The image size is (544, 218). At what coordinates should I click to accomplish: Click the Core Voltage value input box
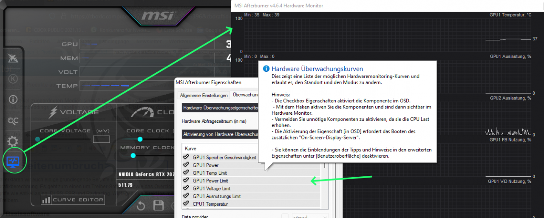(x=101, y=139)
